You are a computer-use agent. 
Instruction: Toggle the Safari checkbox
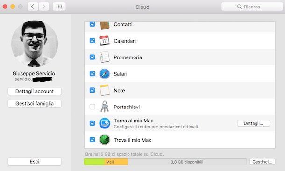click(93, 74)
